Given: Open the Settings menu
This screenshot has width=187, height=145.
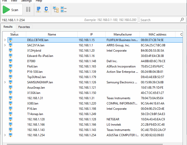Looking at the screenshot, I should click(26, 1).
